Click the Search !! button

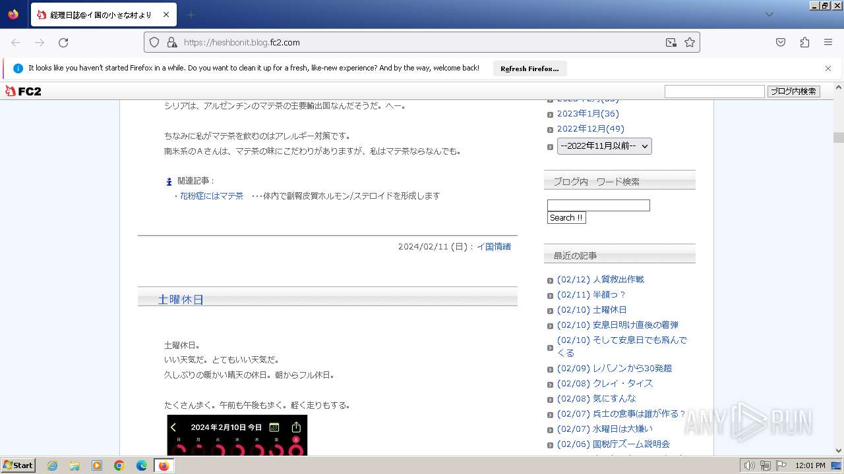(x=566, y=218)
